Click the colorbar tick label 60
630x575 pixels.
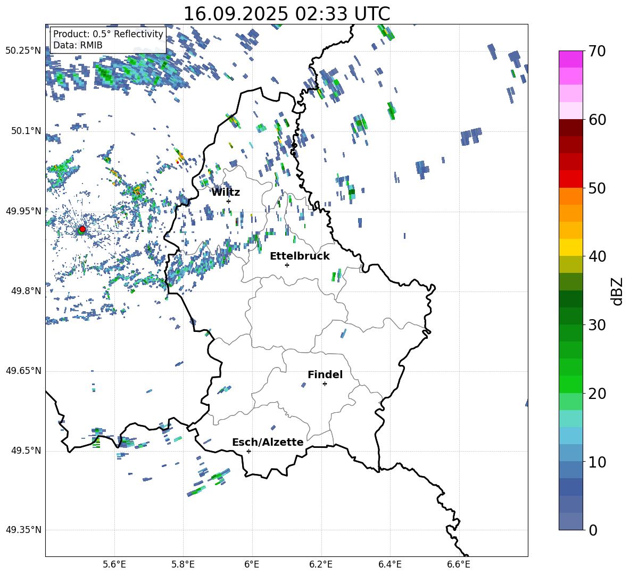pyautogui.click(x=597, y=120)
